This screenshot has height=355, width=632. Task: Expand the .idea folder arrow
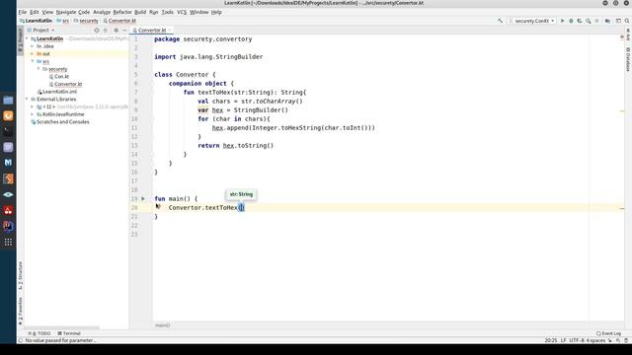(33, 46)
